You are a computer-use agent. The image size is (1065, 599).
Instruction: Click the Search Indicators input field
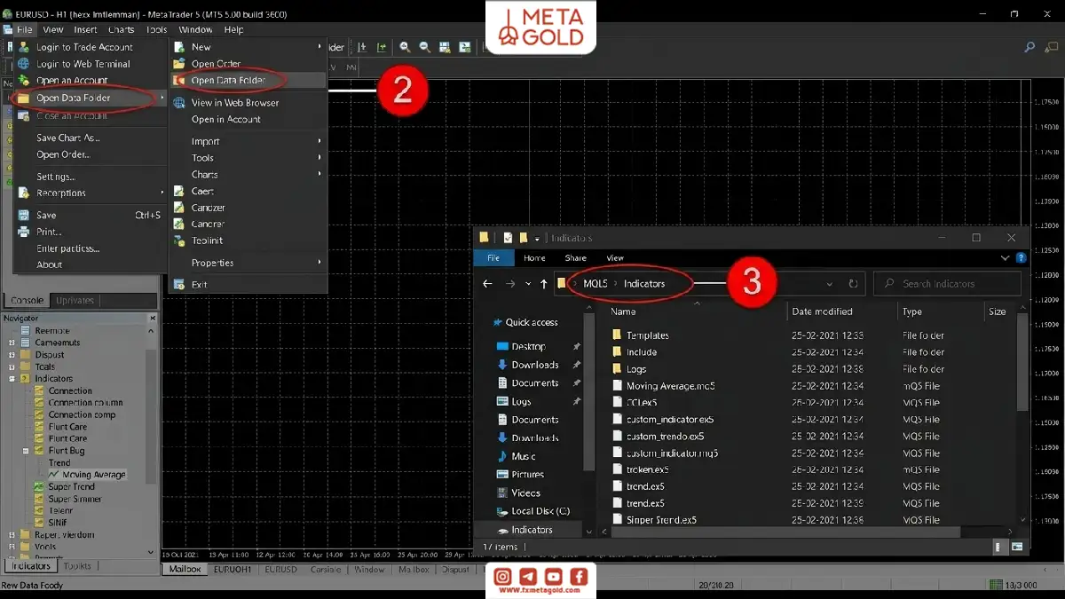[x=948, y=284]
